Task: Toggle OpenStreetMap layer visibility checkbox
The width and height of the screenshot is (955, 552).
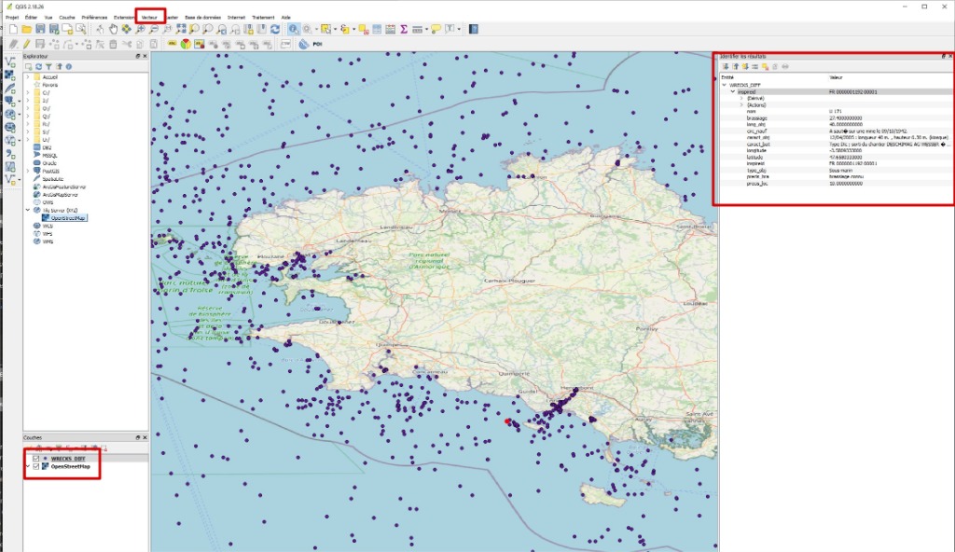Action: tap(36, 466)
